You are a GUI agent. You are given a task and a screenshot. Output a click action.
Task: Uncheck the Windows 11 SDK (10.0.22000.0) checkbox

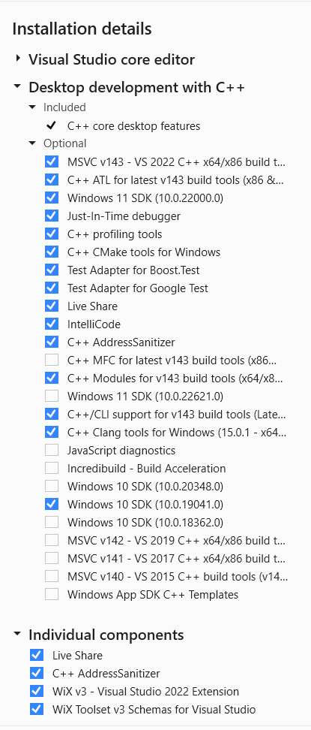click(52, 198)
